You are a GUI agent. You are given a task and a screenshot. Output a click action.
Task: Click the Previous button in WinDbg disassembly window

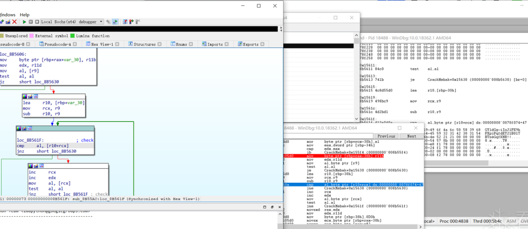click(386, 136)
